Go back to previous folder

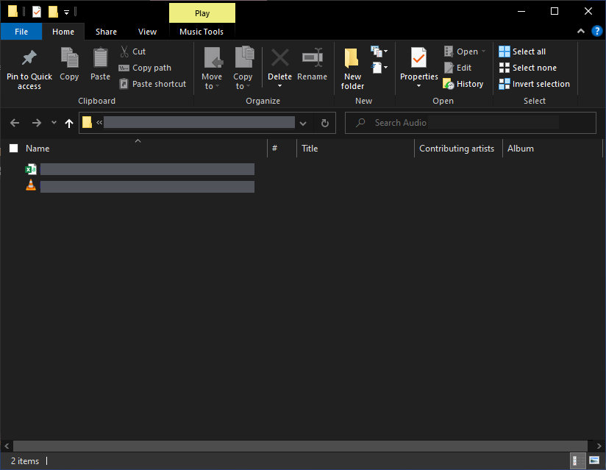(15, 123)
